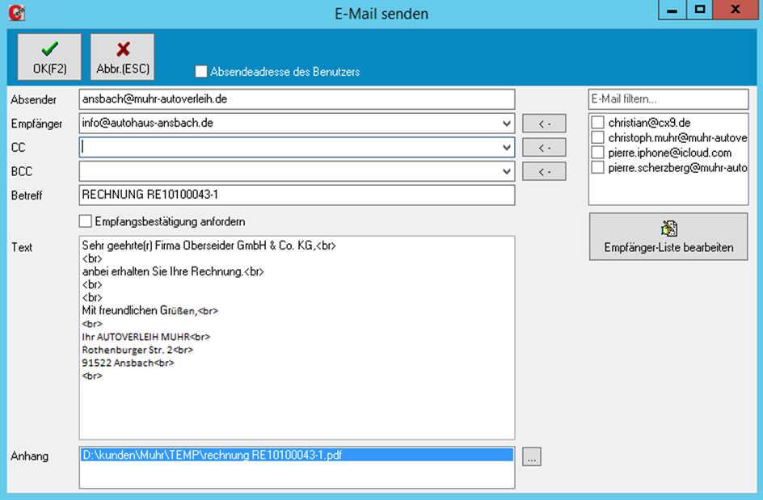The image size is (763, 500).
Task: Click the application icon in the title bar
Action: (15, 13)
